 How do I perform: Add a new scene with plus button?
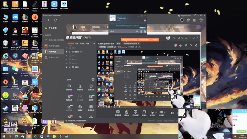94,44
